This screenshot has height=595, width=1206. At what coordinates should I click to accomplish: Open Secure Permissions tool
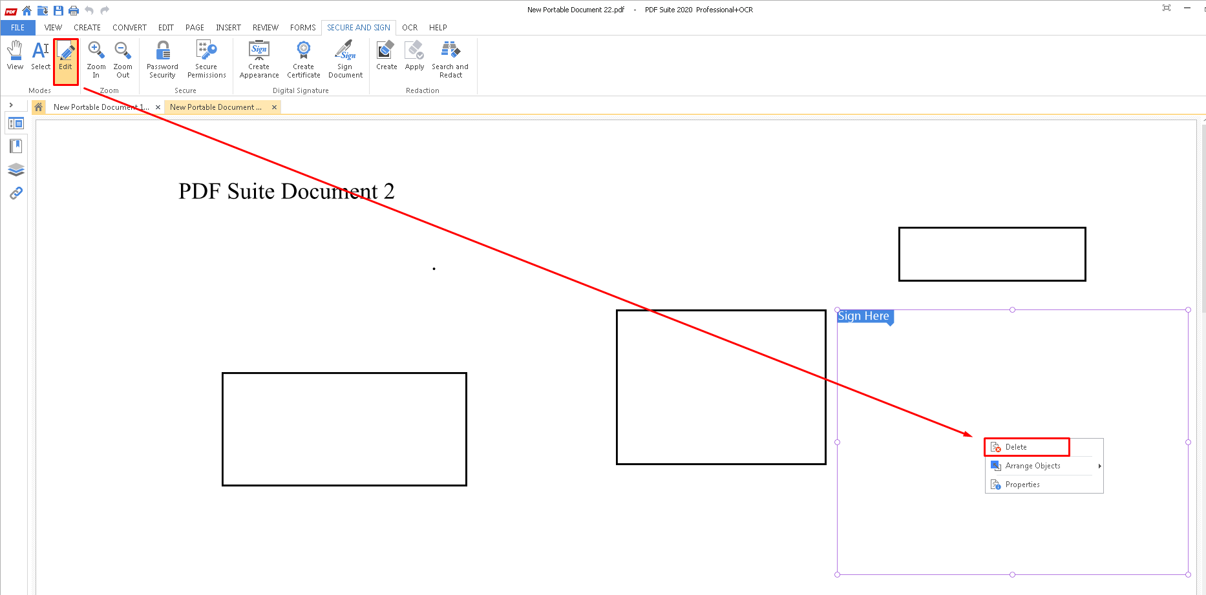[207, 59]
